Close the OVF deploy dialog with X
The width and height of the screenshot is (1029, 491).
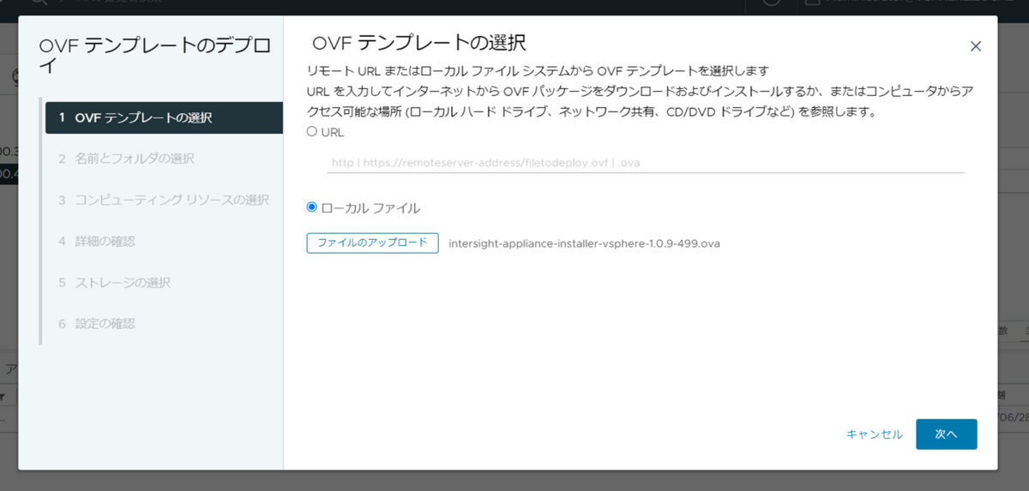(x=975, y=46)
